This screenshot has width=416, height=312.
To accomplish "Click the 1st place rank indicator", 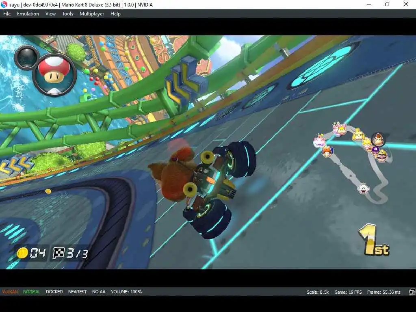I will [373, 240].
